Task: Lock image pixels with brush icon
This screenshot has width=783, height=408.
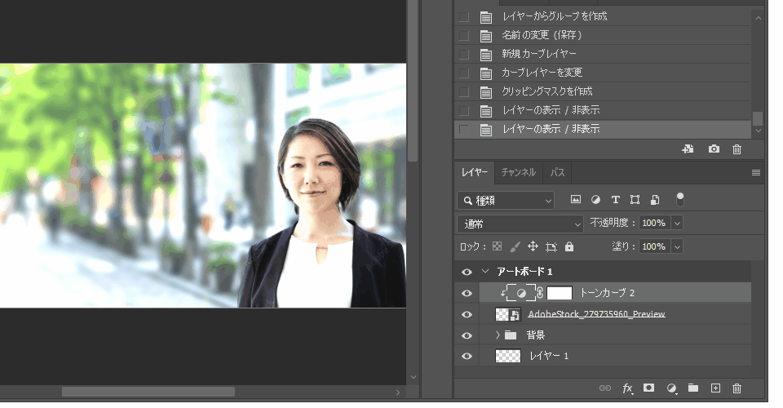Action: coord(515,246)
